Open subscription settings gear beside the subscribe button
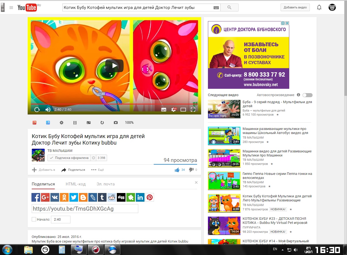Screen dimensions: 347x255 tap(94, 158)
